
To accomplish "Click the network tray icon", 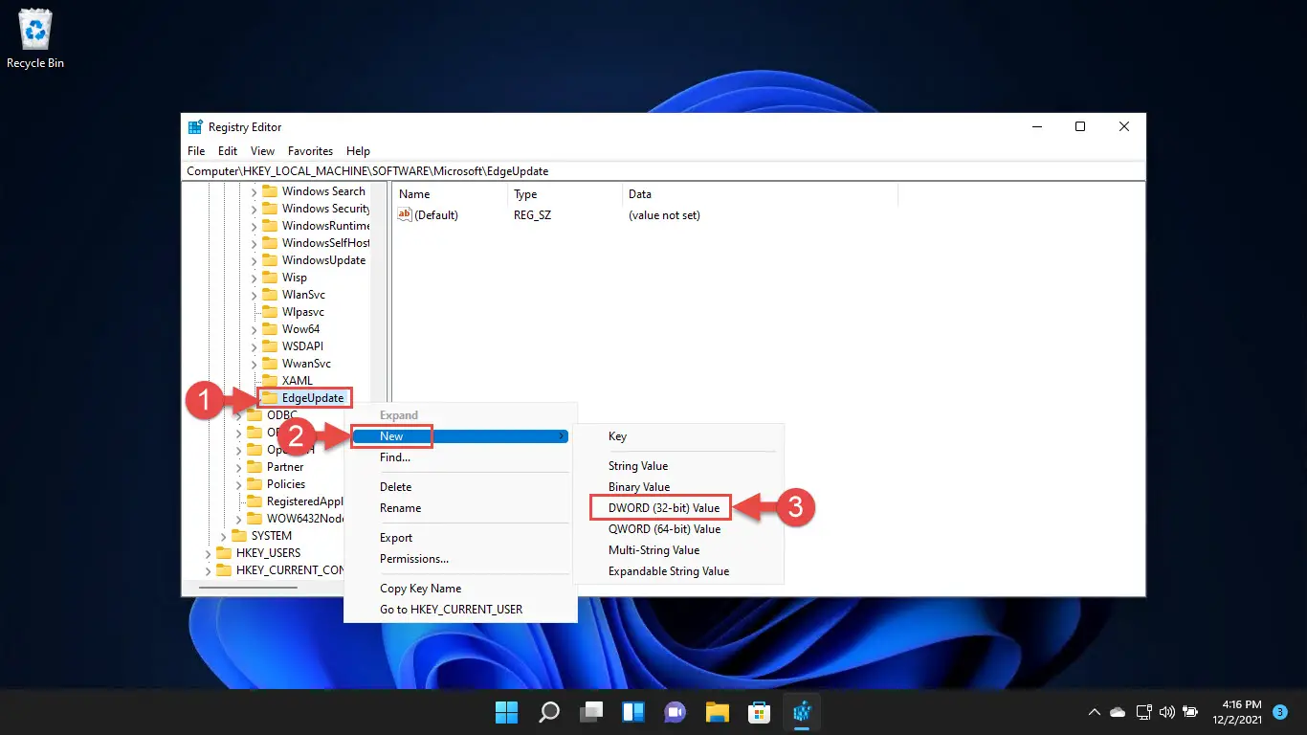I will [x=1143, y=712].
